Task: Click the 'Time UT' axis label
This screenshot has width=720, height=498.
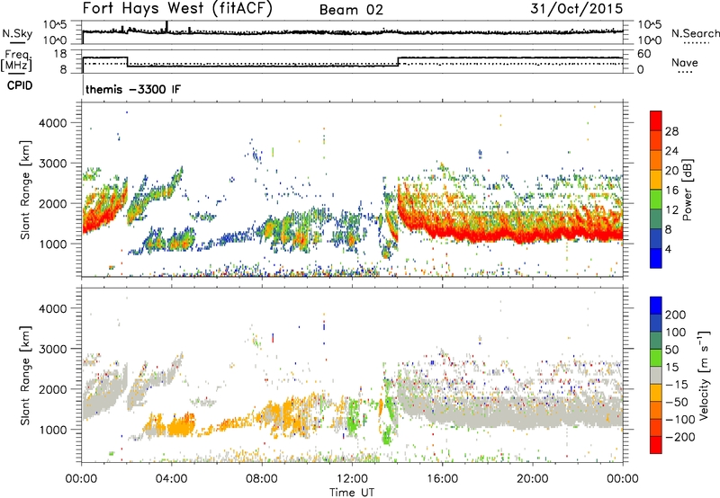Action: click(352, 493)
